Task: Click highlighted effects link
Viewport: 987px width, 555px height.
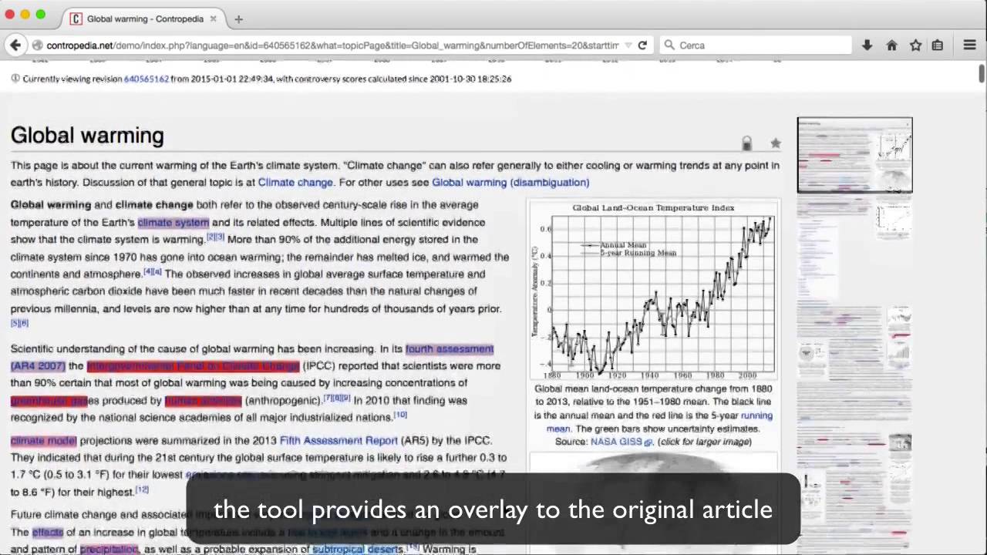Action: (x=48, y=533)
